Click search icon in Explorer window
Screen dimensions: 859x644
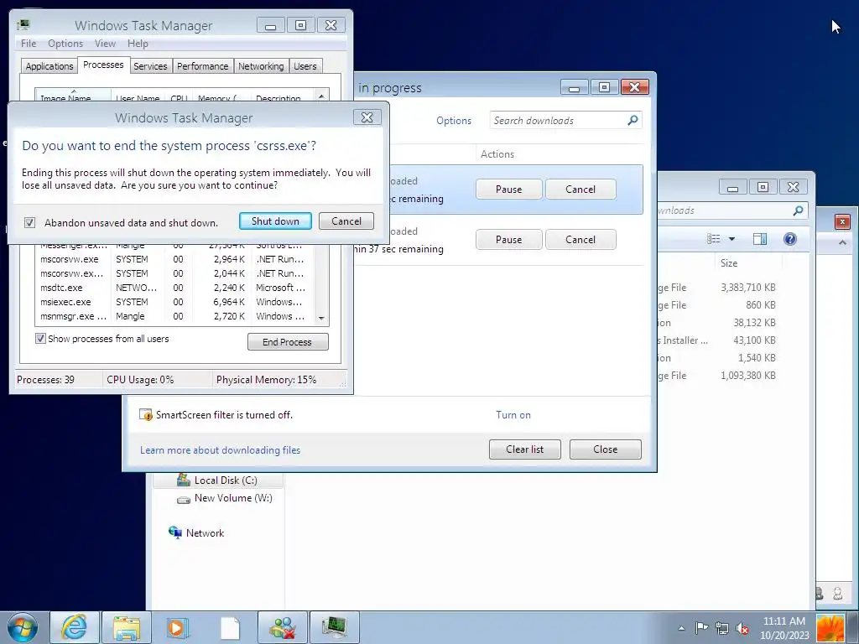[799, 210]
